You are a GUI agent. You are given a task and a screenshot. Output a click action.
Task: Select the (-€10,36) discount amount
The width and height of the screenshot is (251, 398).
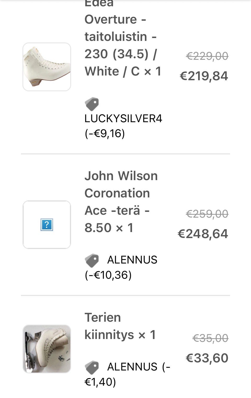coord(108,275)
